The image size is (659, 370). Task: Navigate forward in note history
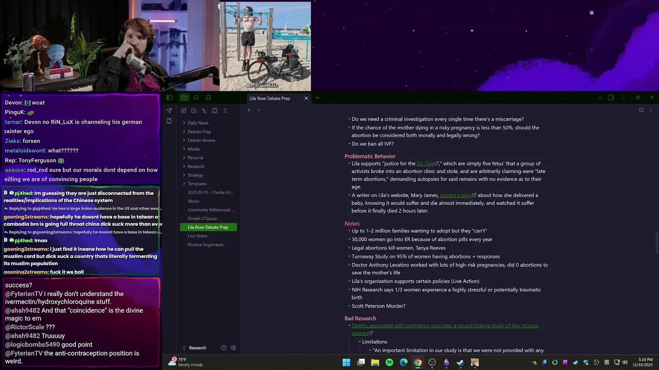tap(258, 110)
